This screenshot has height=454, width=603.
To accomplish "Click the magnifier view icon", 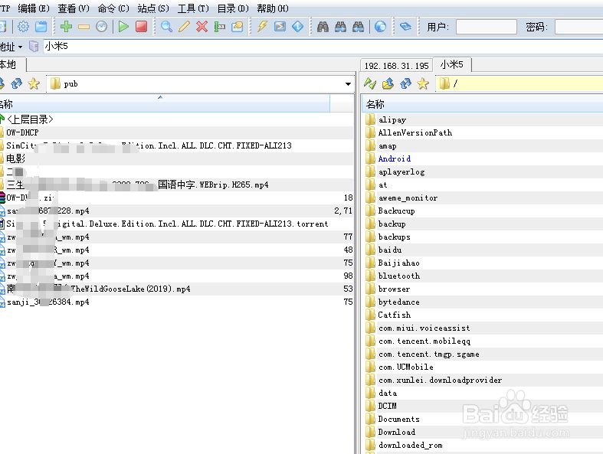I will (x=166, y=27).
